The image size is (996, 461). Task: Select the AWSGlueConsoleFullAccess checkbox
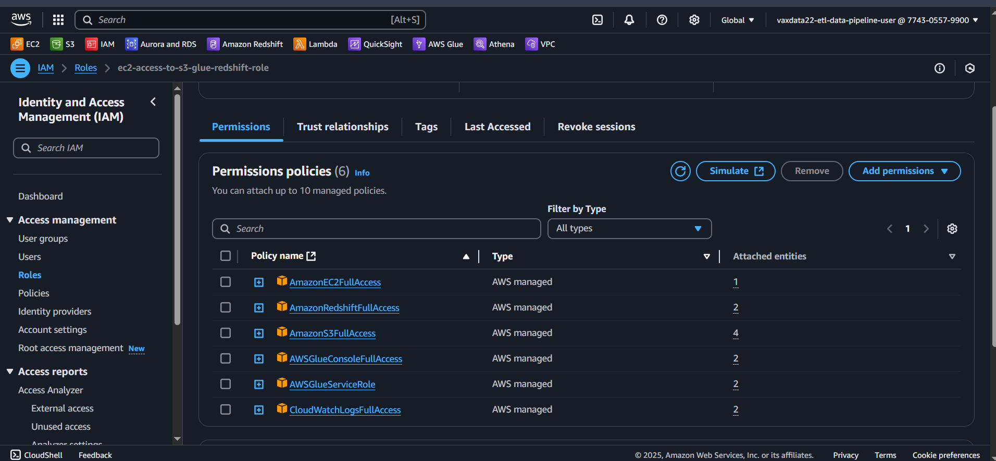[x=226, y=358]
